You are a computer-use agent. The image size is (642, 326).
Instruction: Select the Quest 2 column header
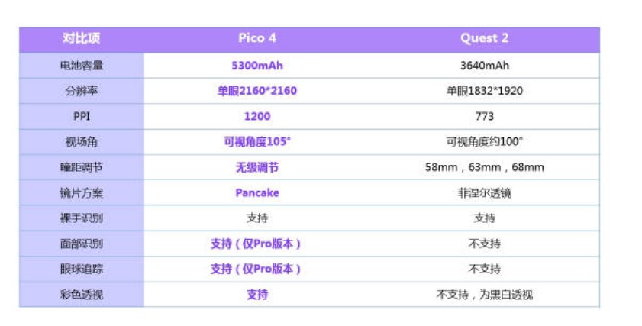pyautogui.click(x=485, y=38)
